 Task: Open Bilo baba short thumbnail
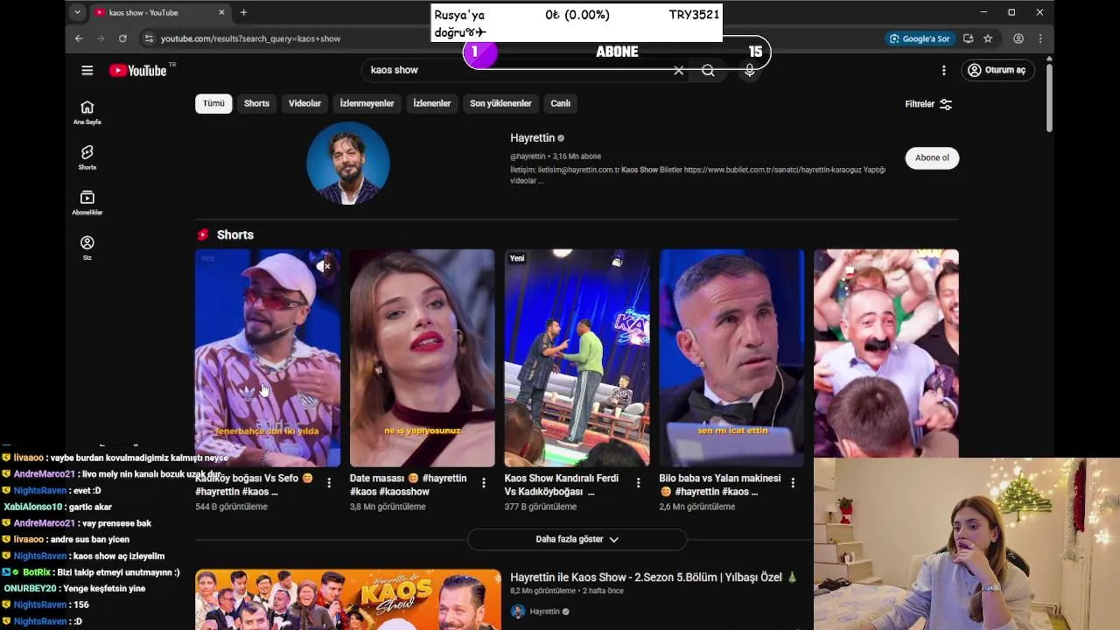point(731,358)
